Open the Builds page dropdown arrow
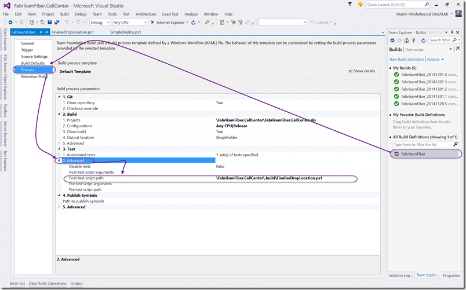The image size is (466, 290). coord(450,49)
